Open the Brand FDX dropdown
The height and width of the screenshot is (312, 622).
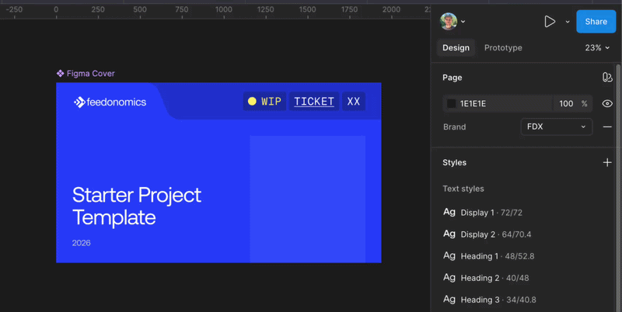click(556, 127)
